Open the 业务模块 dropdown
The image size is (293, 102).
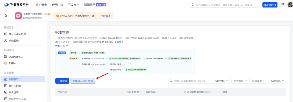point(240,81)
